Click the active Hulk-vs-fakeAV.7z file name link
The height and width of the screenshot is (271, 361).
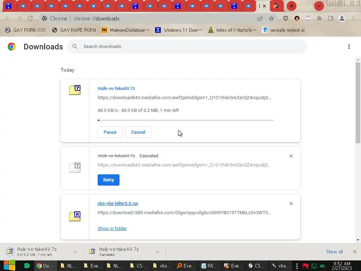point(116,89)
